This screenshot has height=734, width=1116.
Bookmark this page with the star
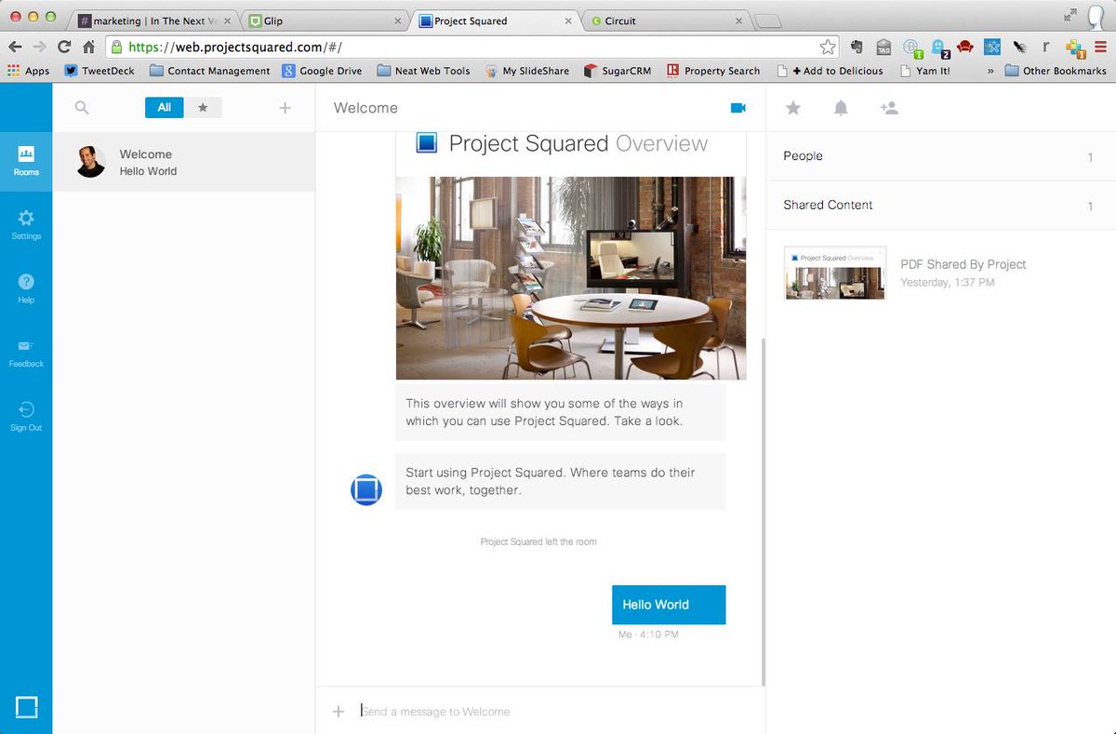click(827, 47)
